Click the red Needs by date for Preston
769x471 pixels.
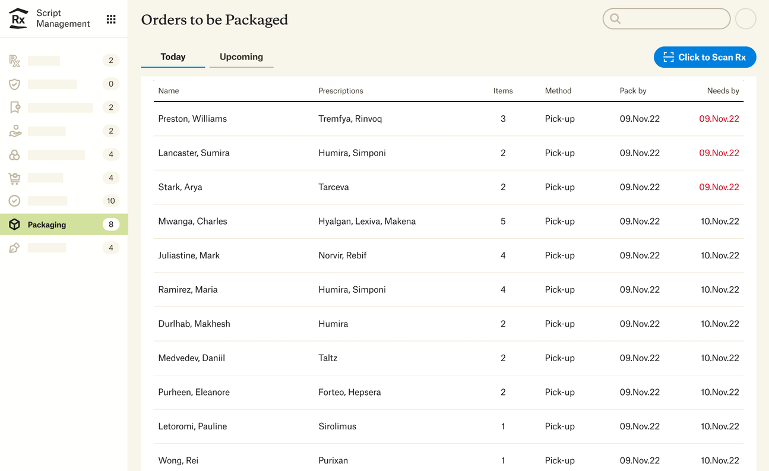(x=719, y=119)
